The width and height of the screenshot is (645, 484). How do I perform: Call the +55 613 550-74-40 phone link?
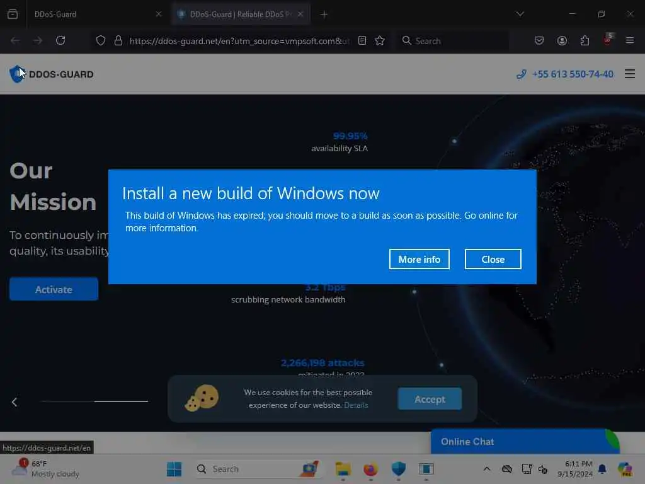tap(573, 74)
